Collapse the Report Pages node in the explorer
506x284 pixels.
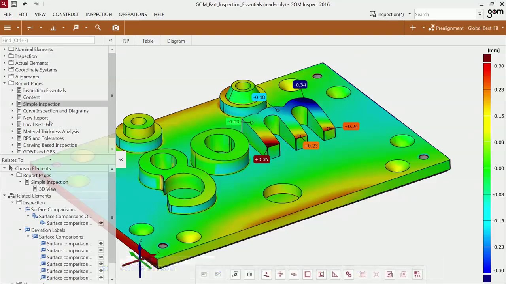(x=4, y=84)
